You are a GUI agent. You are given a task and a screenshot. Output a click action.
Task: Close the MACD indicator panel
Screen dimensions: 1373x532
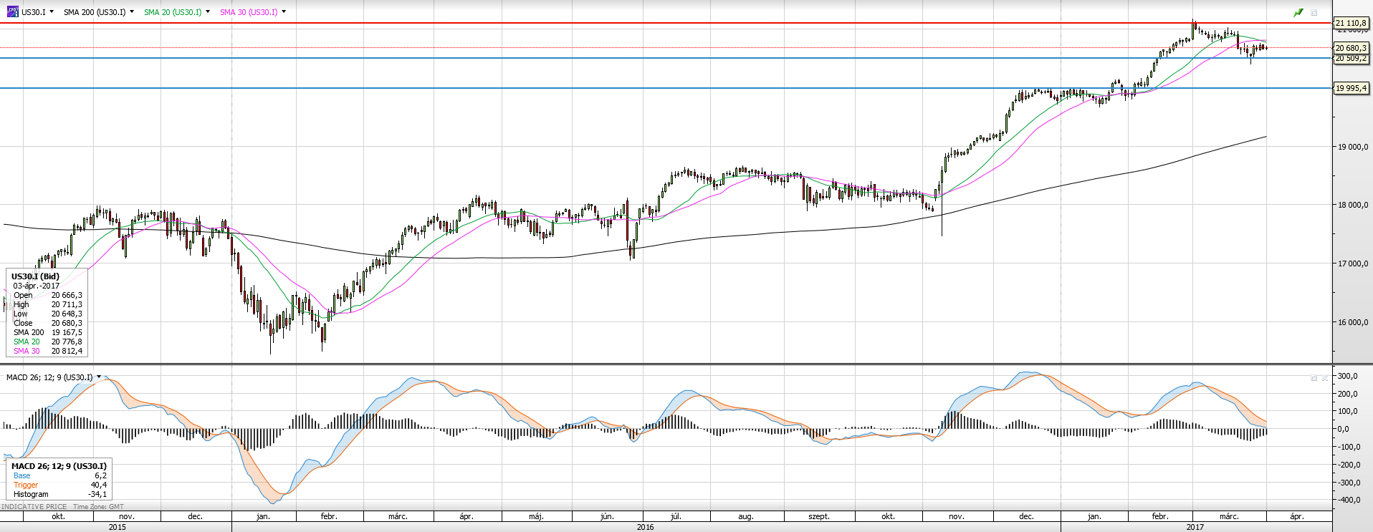[1325, 377]
